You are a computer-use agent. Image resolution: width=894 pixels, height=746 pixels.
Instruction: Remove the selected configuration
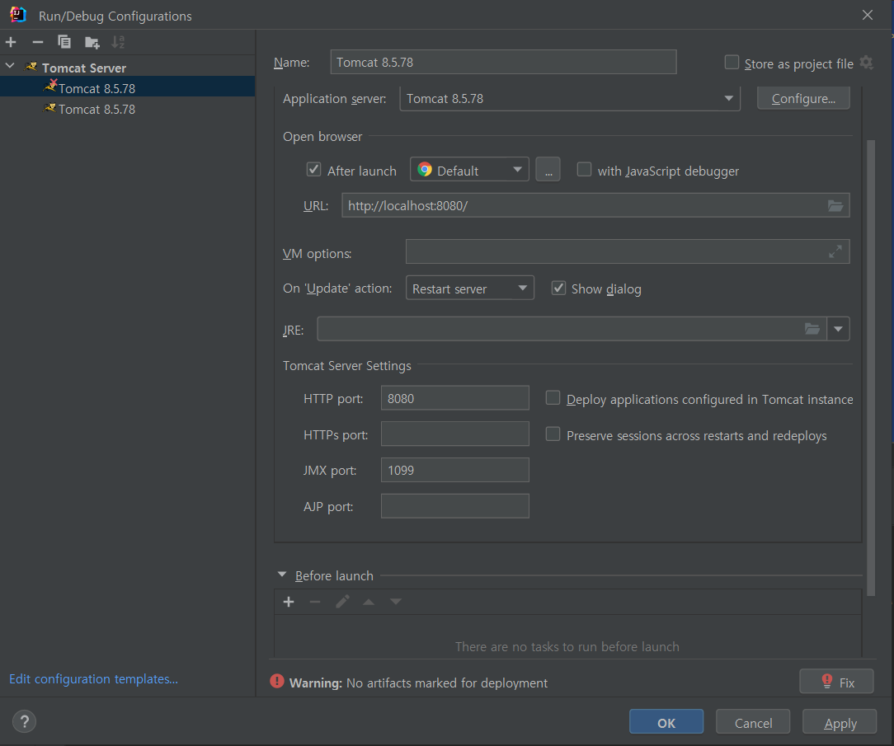point(38,42)
